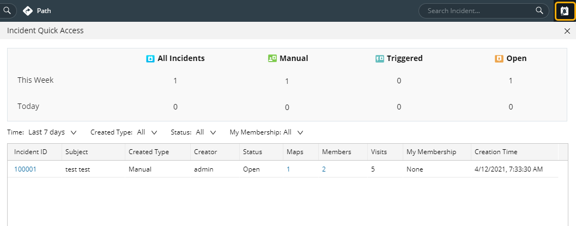Expand the Time Last 7 days dropdown
Image resolution: width=576 pixels, height=226 pixels.
52,132
